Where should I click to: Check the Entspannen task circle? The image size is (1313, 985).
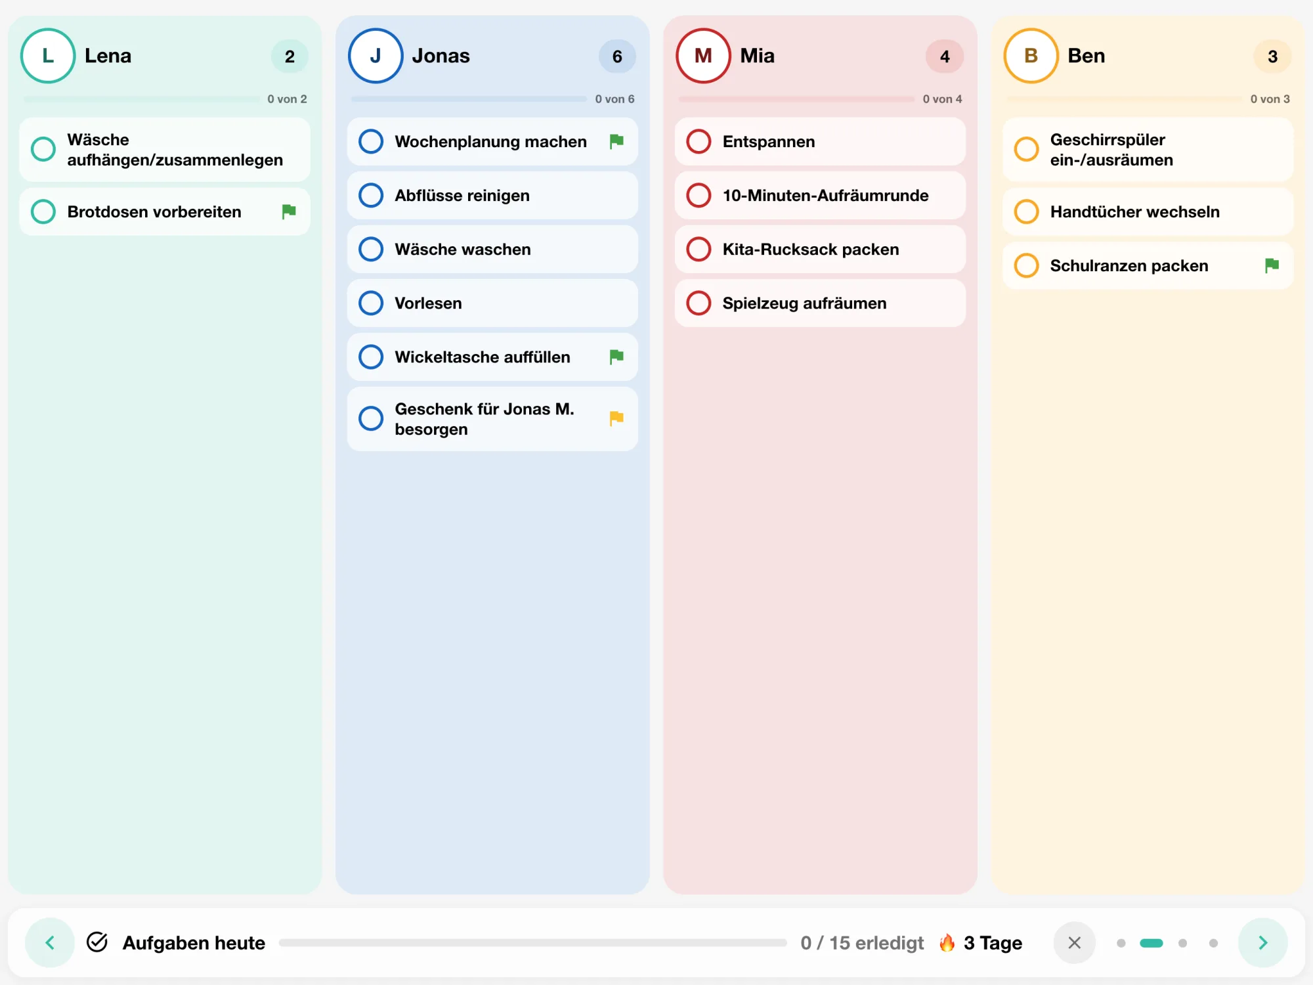coord(699,141)
